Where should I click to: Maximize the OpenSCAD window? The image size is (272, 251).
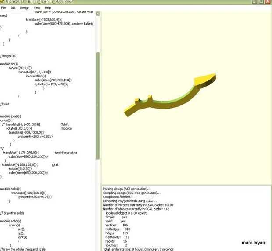pos(261,2)
